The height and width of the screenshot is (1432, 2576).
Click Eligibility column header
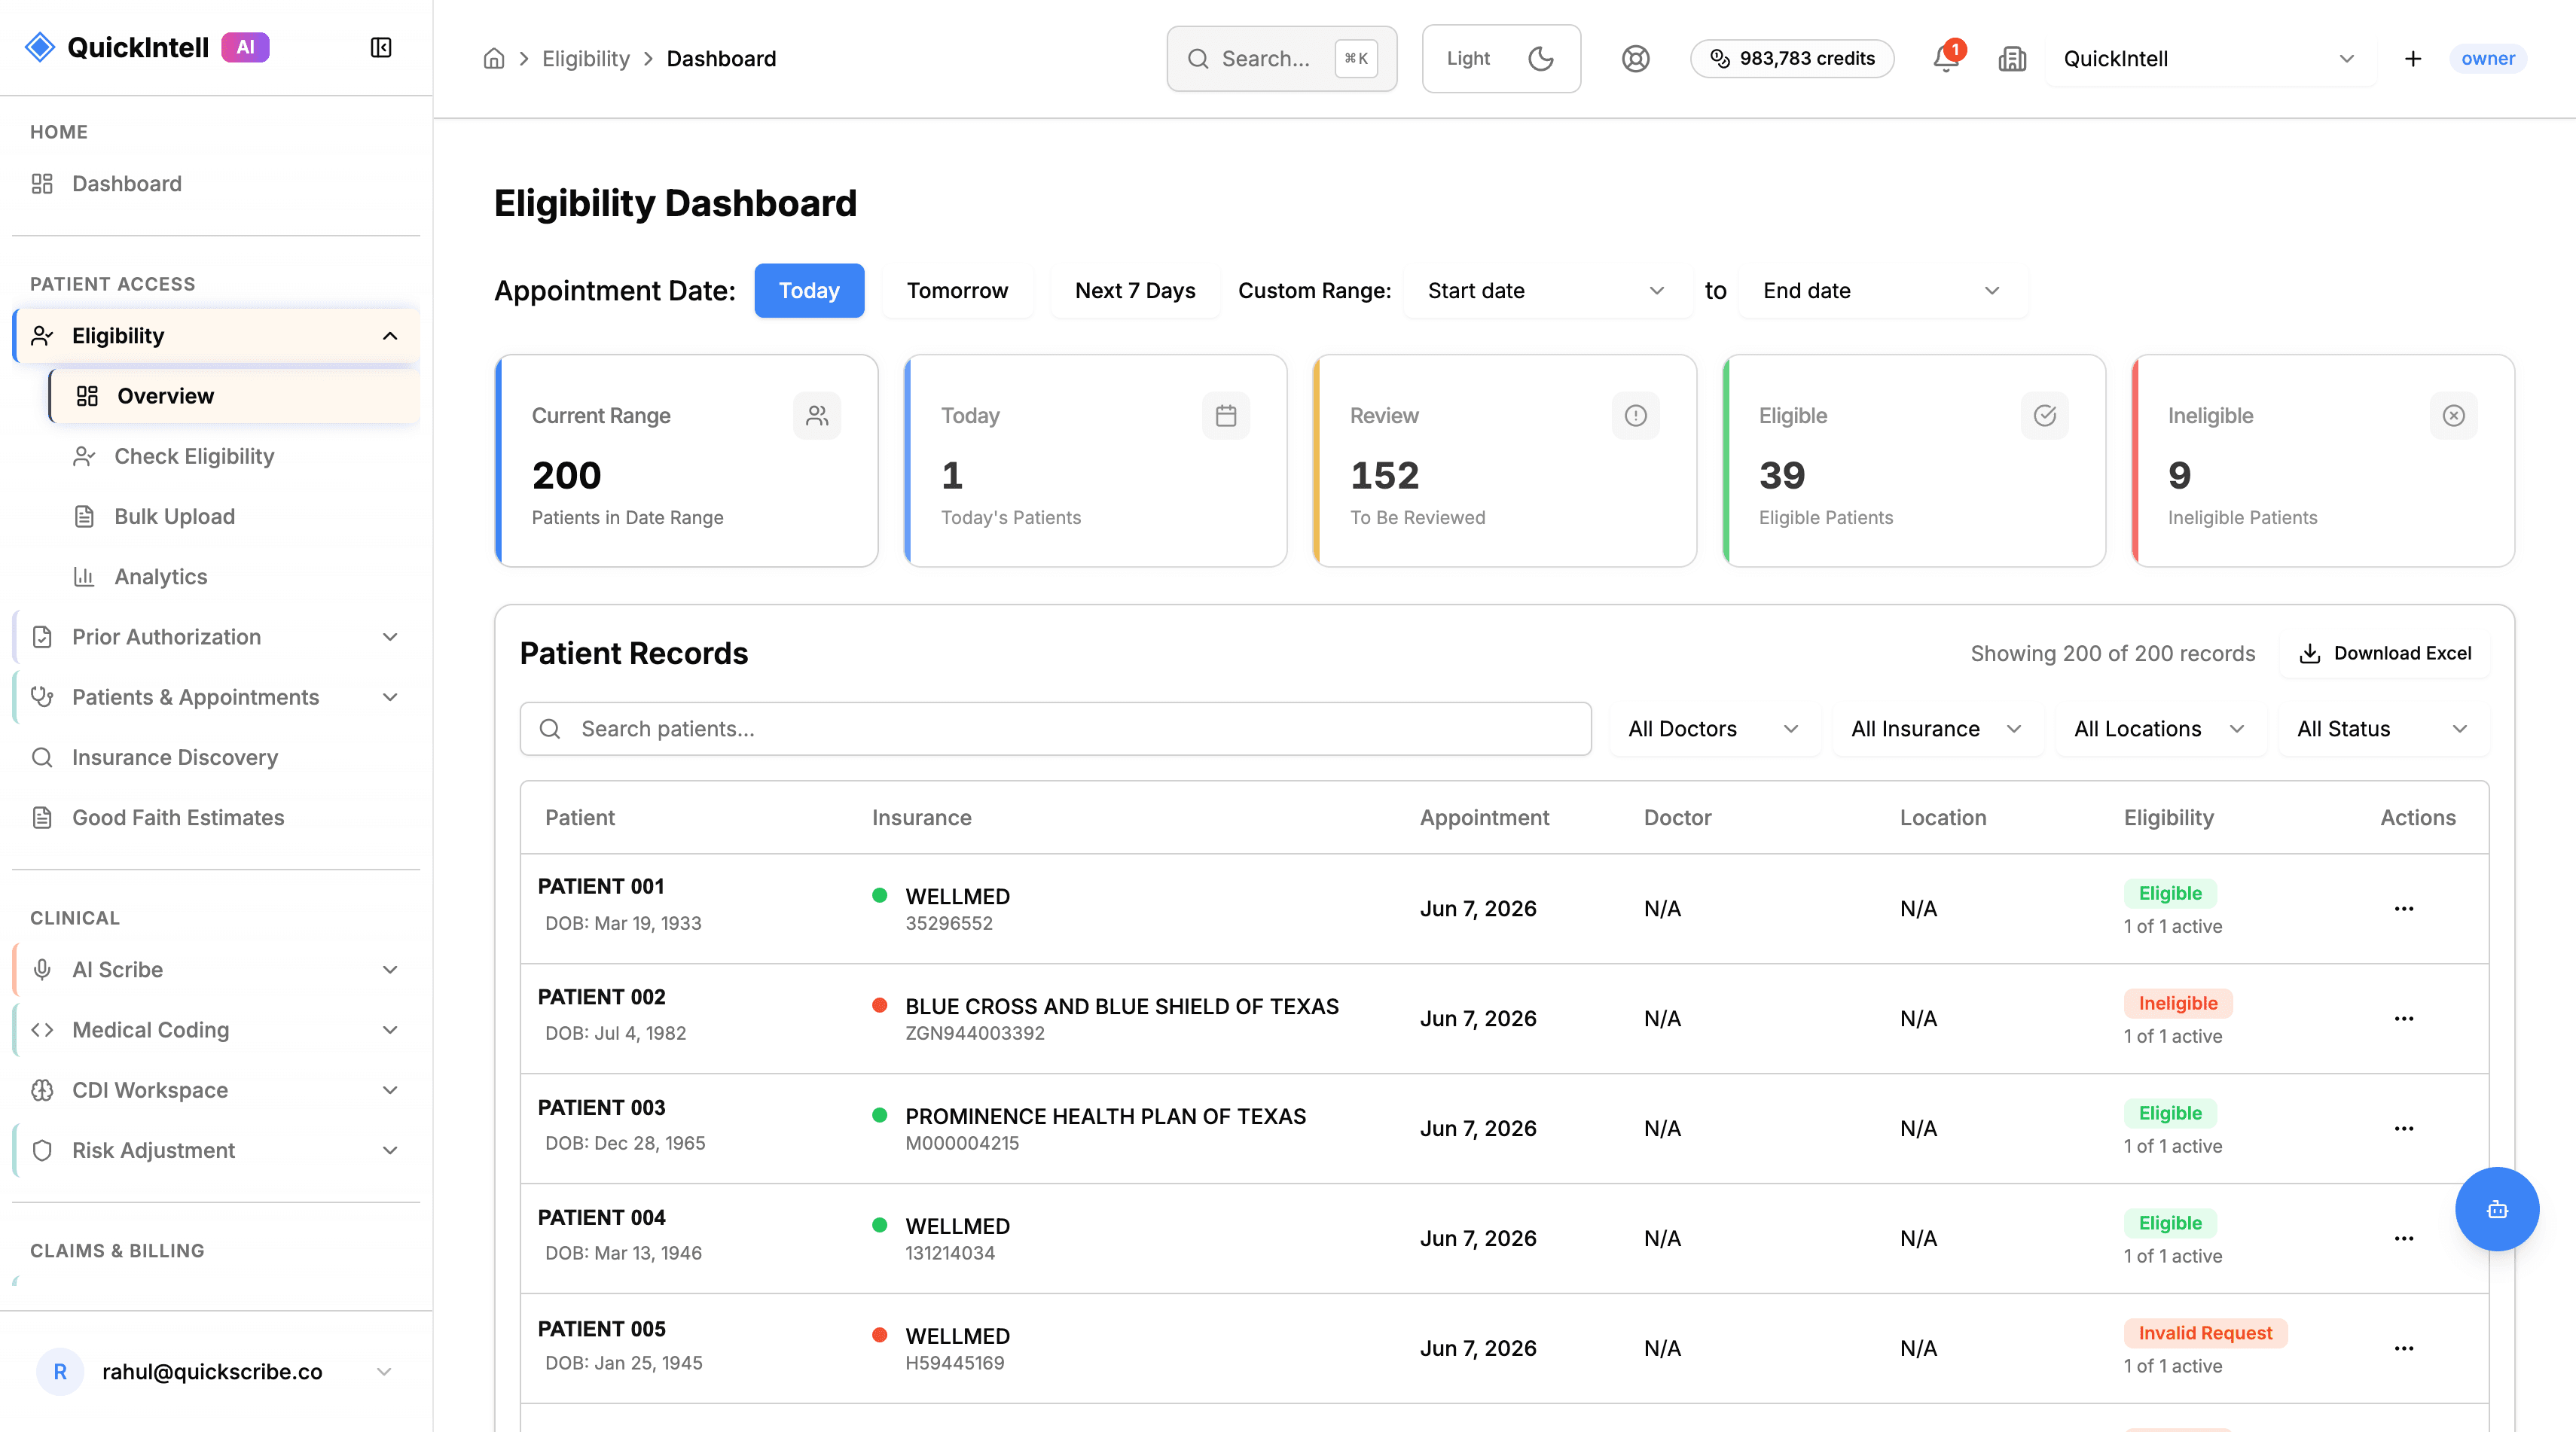(2168, 818)
